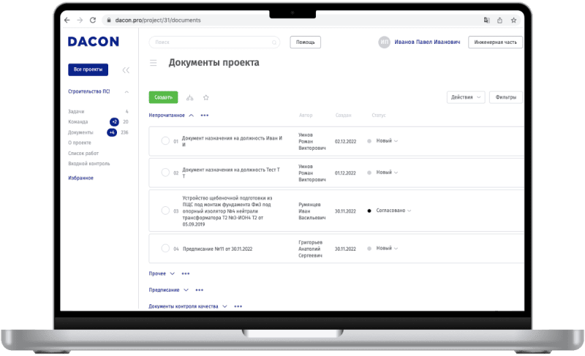Collapse the sidebar with double-chevron icon

point(126,70)
